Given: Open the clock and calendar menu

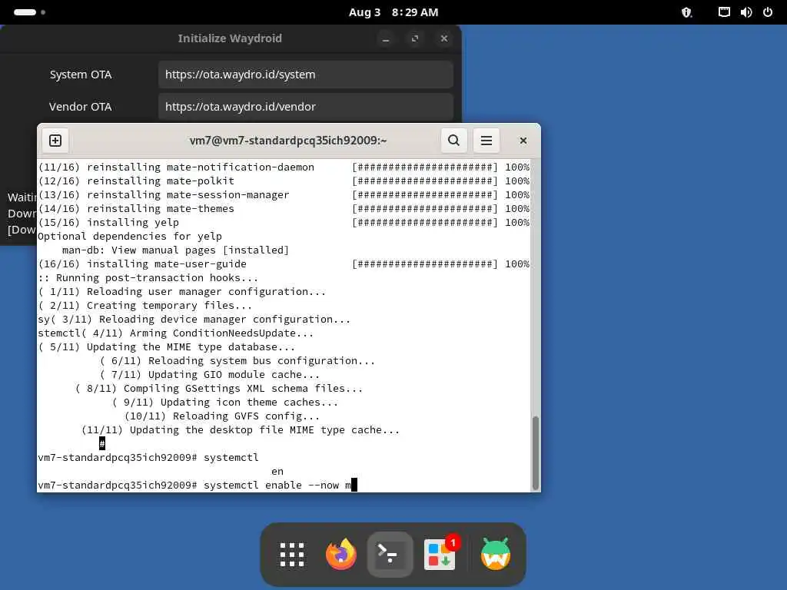Looking at the screenshot, I should tap(393, 12).
